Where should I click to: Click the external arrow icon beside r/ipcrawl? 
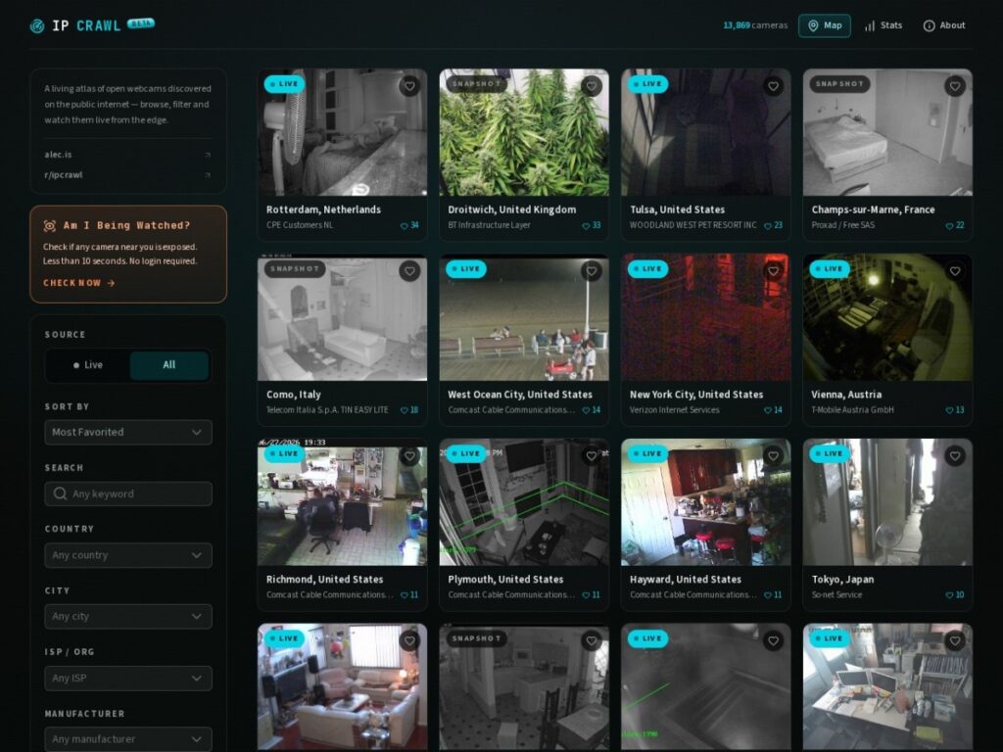pyautogui.click(x=208, y=175)
